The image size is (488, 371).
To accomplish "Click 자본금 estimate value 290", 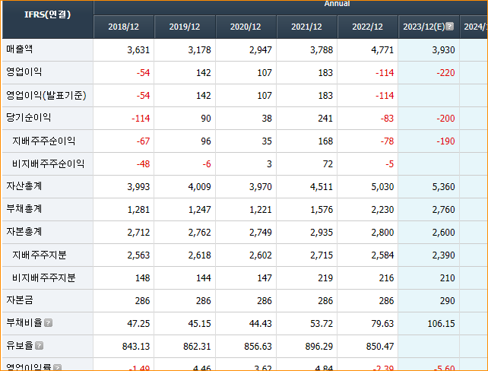I will [447, 301].
